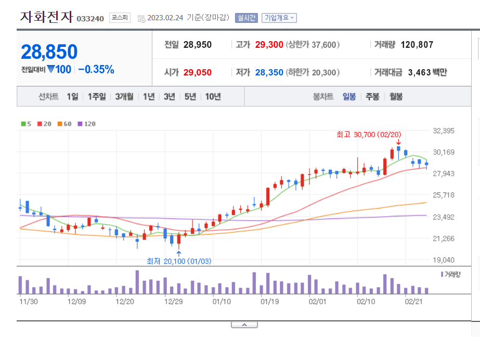The height and width of the screenshot is (337, 480).
Task: Click the 최저 20,100 (01/03) low marker
Action: (x=179, y=261)
